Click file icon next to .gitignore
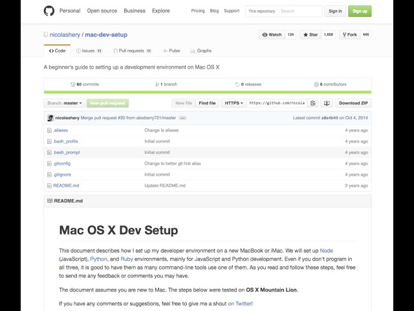 click(x=49, y=175)
